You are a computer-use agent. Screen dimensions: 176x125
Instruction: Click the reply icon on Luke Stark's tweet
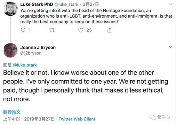(23, 30)
